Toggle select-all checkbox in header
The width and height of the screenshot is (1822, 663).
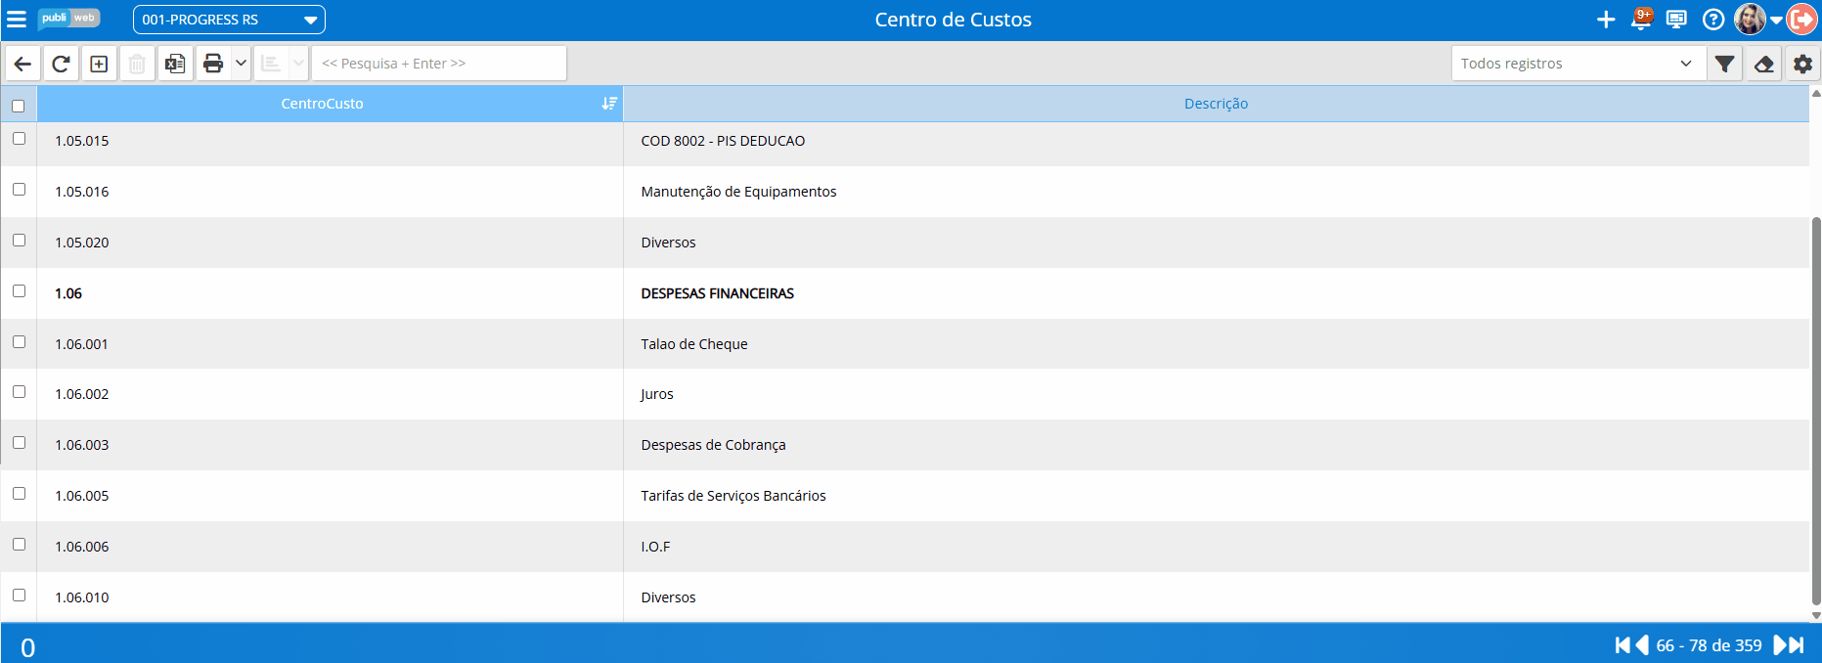(19, 106)
